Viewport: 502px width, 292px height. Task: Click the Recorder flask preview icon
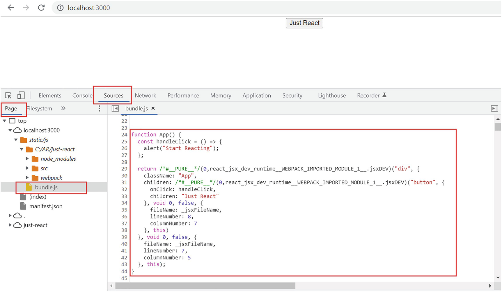384,95
